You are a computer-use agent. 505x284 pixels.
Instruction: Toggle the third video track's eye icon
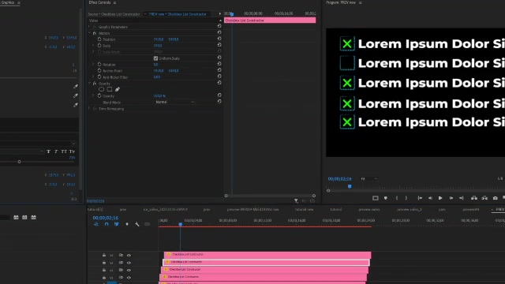pos(129,270)
